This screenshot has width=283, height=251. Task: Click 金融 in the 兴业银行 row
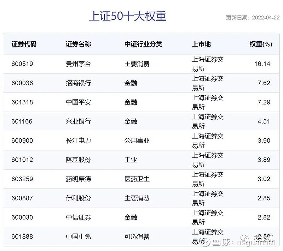[131, 121]
